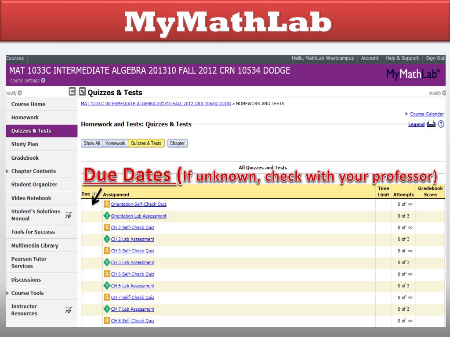Viewport: 450px width, 337px height.
Task: Click hidden-item icon beside Student's Solutions Manual
Action: [x=69, y=215]
